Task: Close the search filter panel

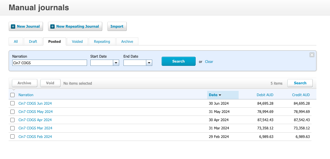Action: click(311, 55)
